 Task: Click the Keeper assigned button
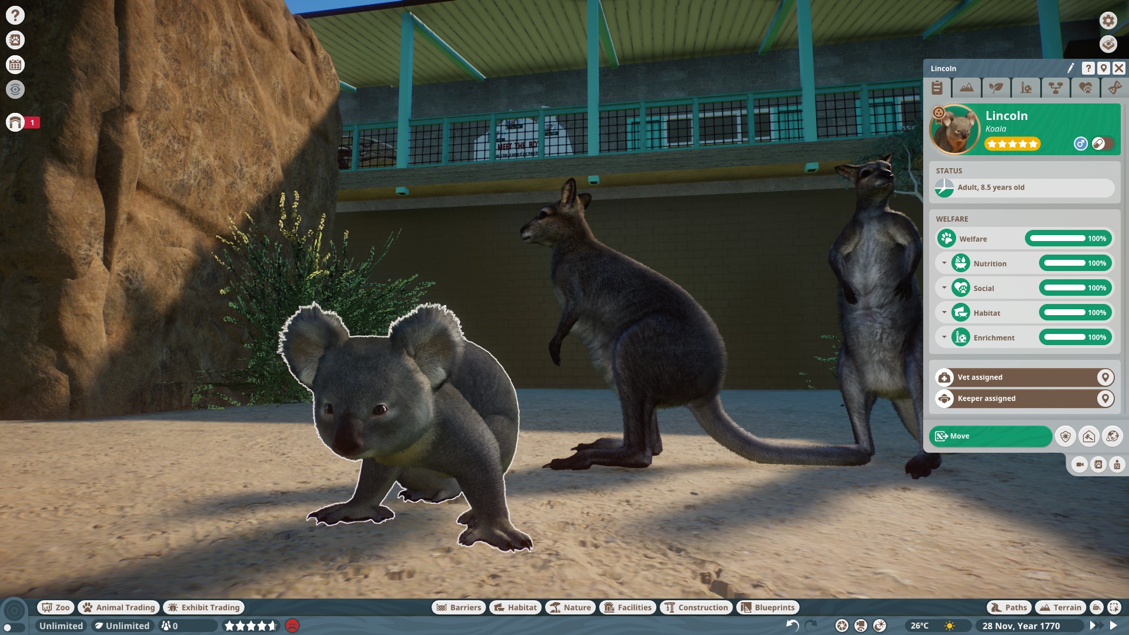[1024, 398]
